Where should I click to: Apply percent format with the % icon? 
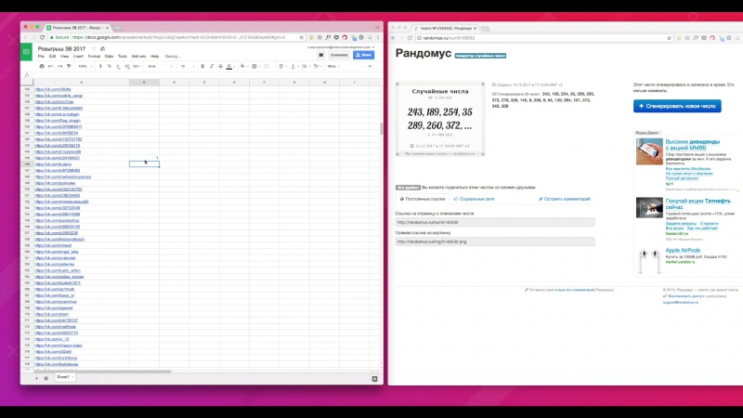(110, 66)
